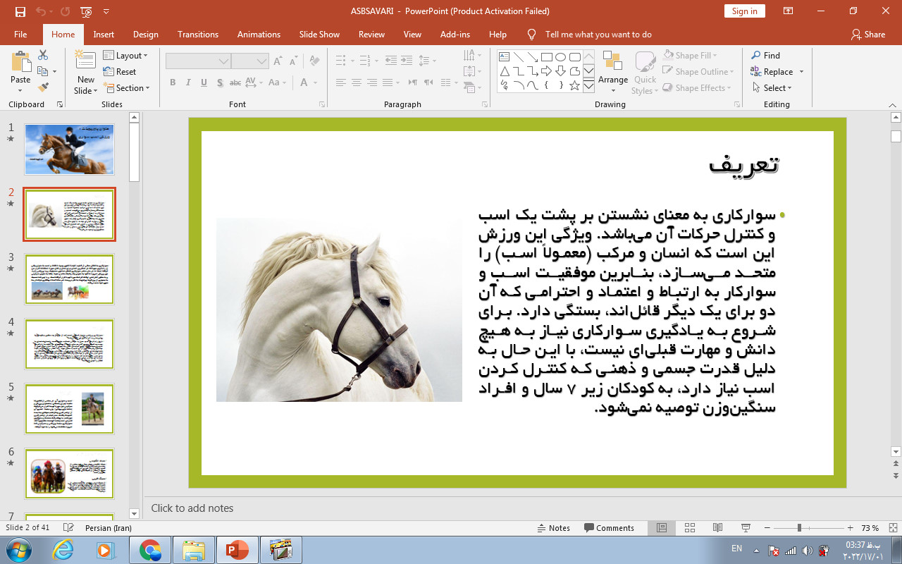
Task: Open the Layout dropdown
Action: [125, 56]
